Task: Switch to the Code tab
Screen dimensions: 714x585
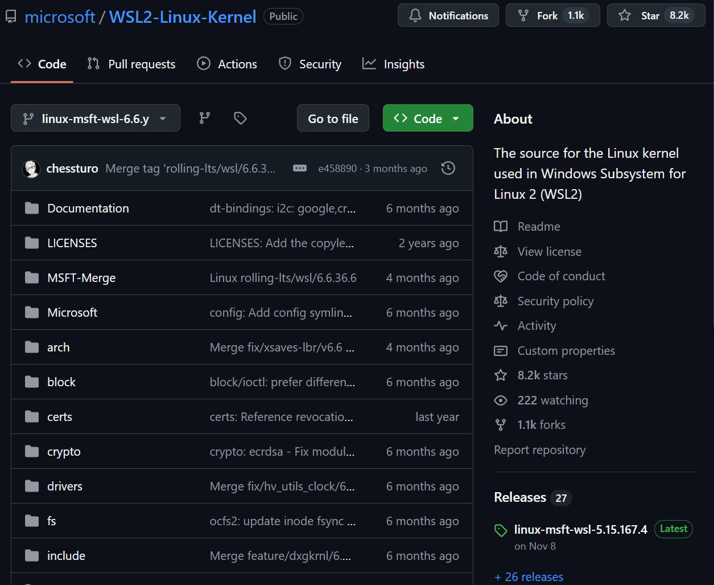Action: click(x=42, y=64)
